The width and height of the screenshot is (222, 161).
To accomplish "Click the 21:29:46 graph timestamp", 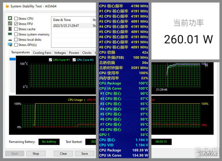I will click(162, 90).
